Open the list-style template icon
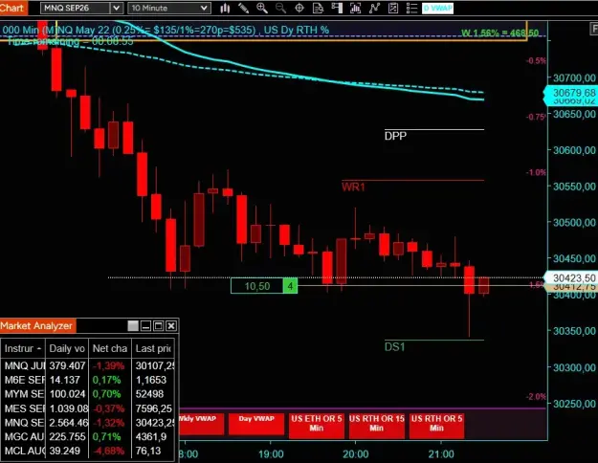 pos(411,8)
